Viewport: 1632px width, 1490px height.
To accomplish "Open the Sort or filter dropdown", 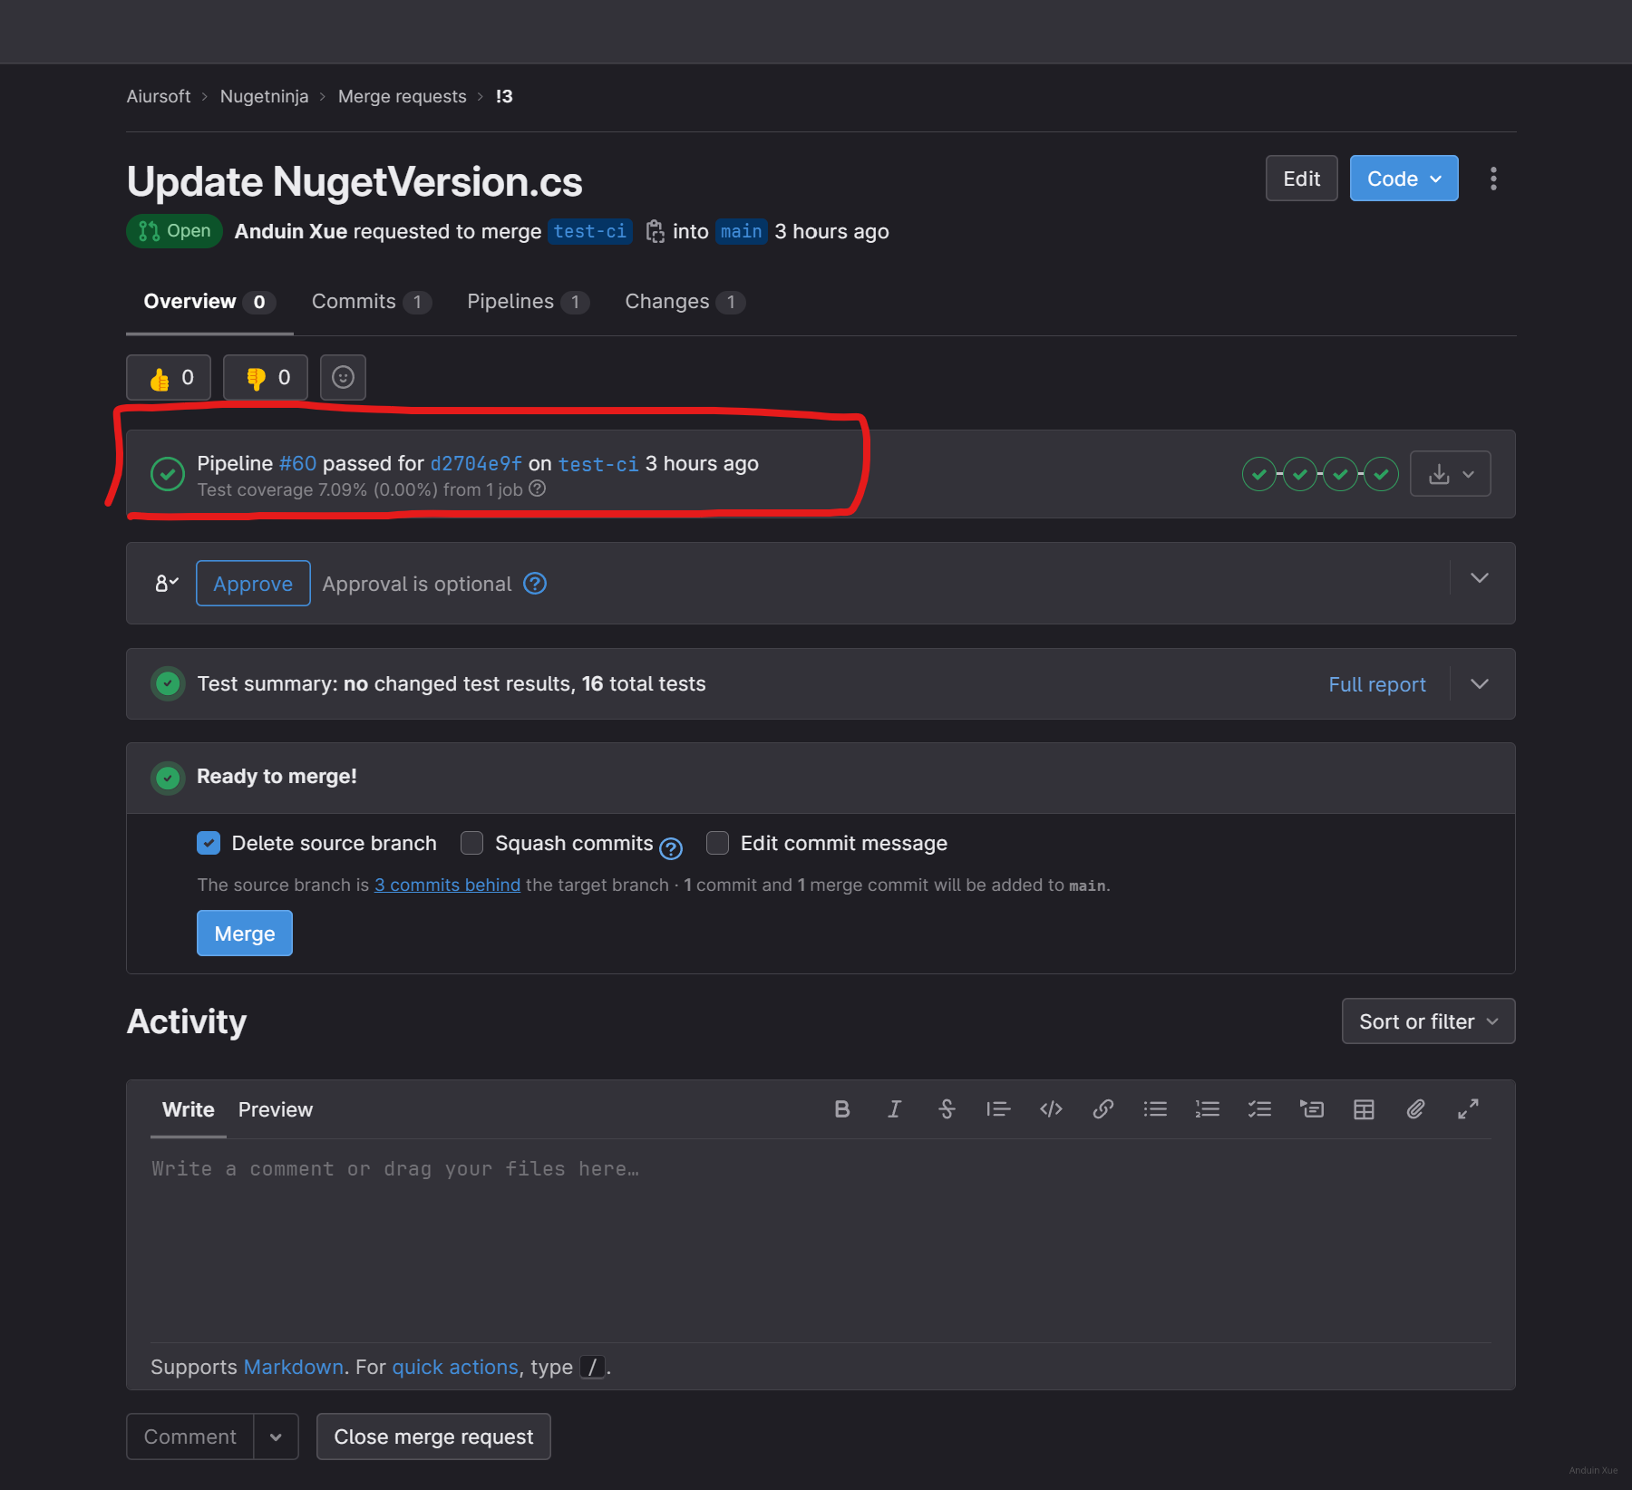I will (x=1428, y=1021).
